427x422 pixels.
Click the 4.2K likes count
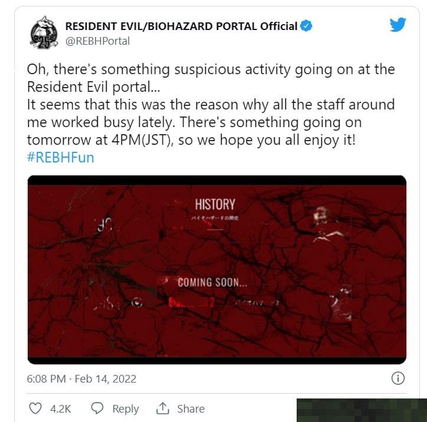(x=61, y=408)
